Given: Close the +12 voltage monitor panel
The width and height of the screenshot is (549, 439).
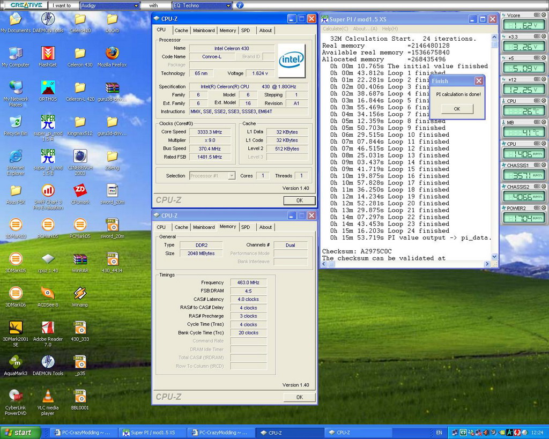Looking at the screenshot, I should [x=544, y=79].
